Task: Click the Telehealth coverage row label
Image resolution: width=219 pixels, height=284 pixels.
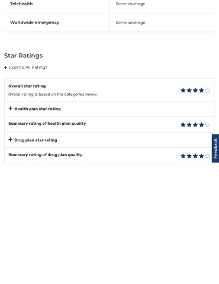Action: pyautogui.click(x=21, y=4)
